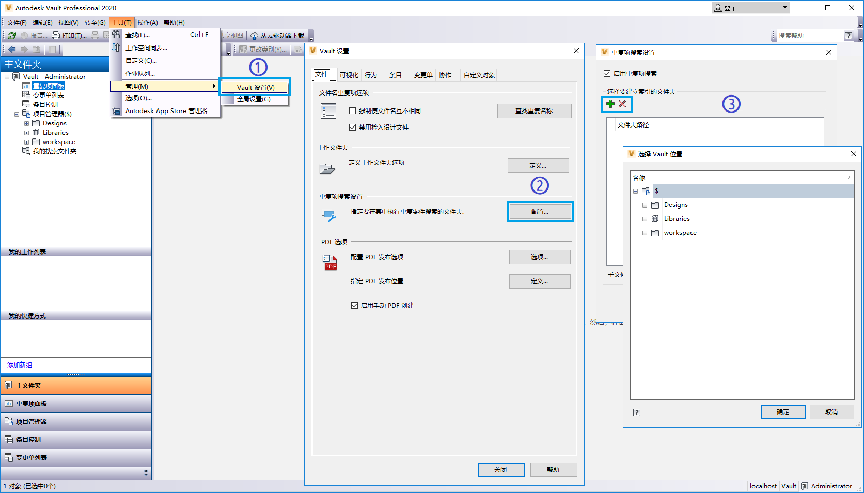Click 确定 in 选择 Vault 位置 dialog

point(783,412)
